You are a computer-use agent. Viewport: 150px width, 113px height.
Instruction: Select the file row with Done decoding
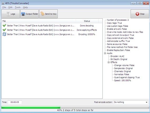52,26
